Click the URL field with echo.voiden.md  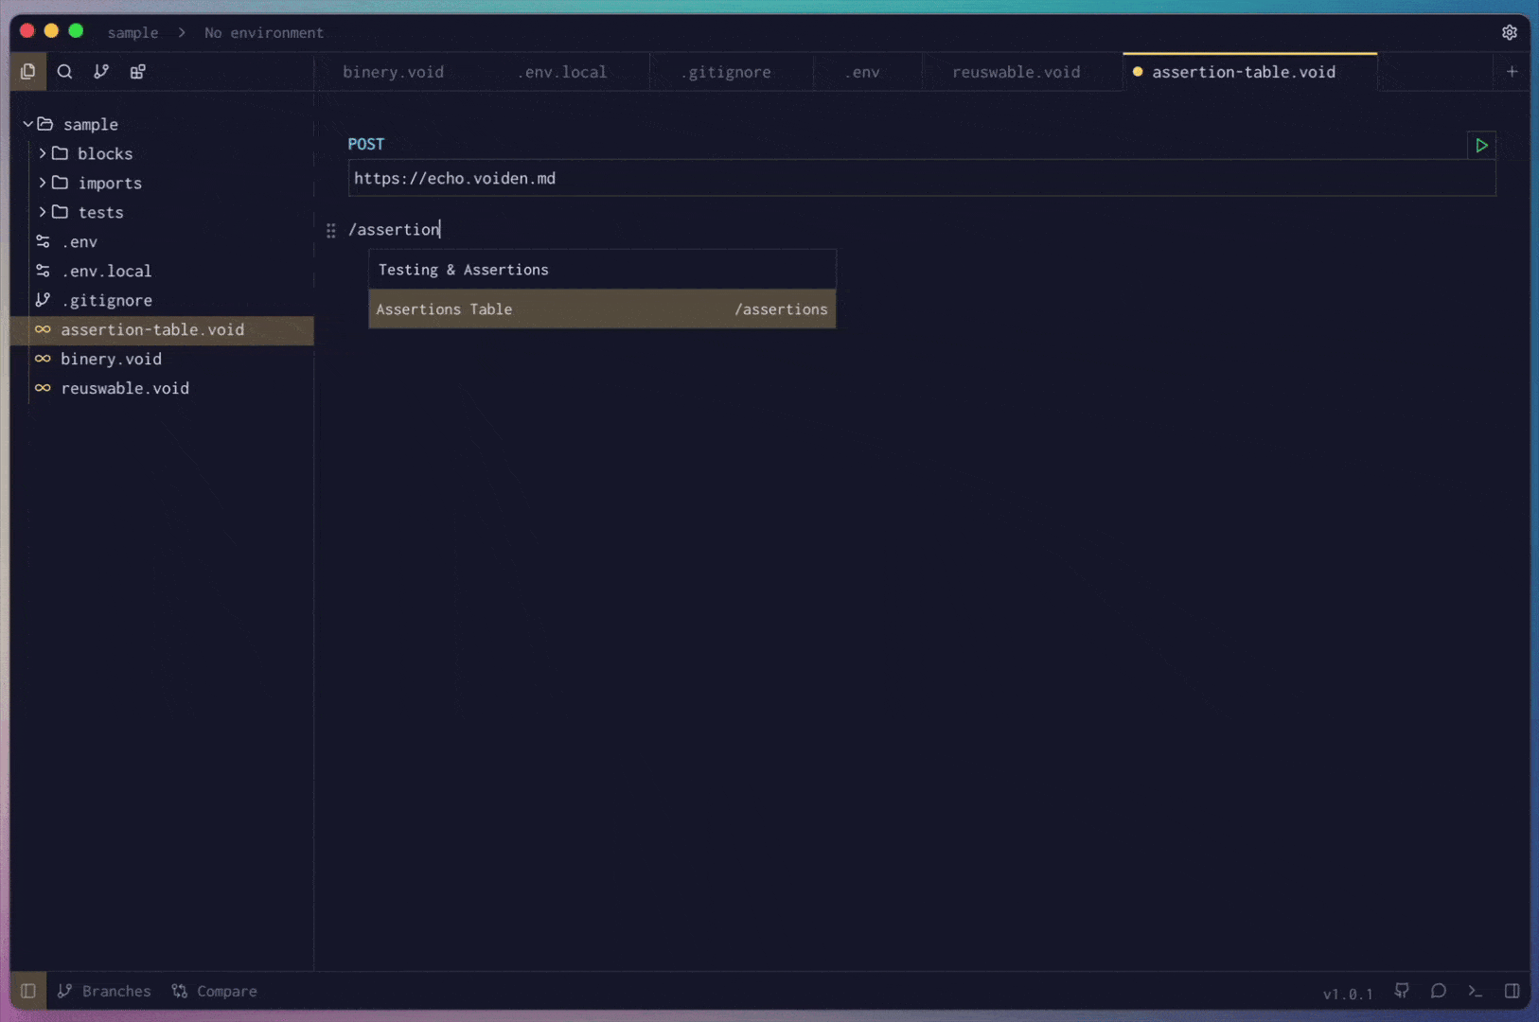[921, 179]
